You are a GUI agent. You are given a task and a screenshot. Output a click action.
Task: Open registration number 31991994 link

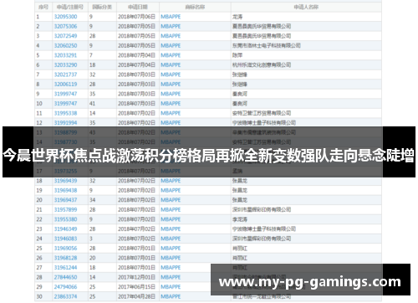[x=65, y=123]
